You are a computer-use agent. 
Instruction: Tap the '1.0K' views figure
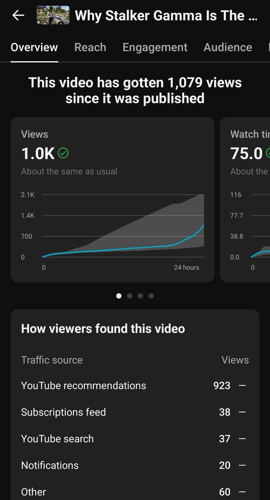(38, 154)
